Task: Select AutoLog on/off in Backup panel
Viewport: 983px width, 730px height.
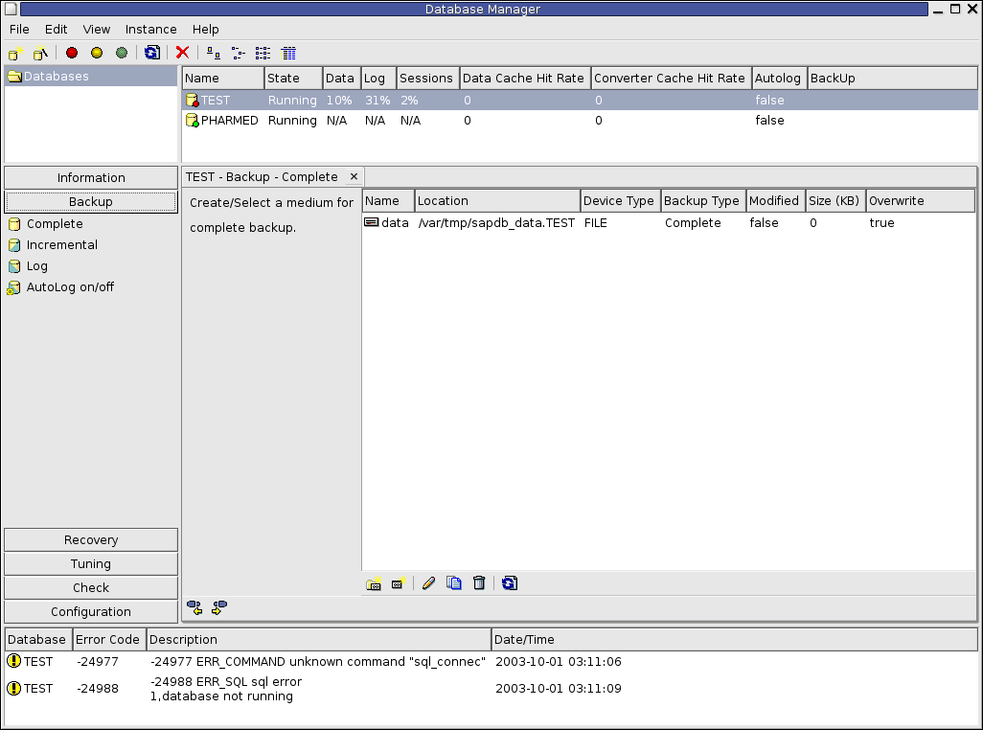Action: [70, 287]
